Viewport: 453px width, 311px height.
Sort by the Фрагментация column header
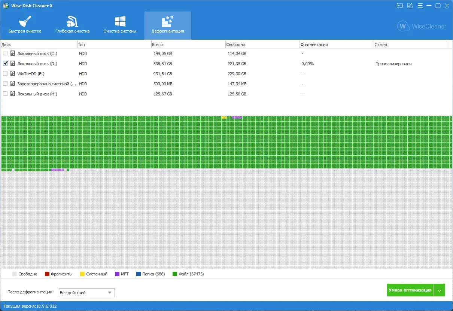click(x=336, y=45)
